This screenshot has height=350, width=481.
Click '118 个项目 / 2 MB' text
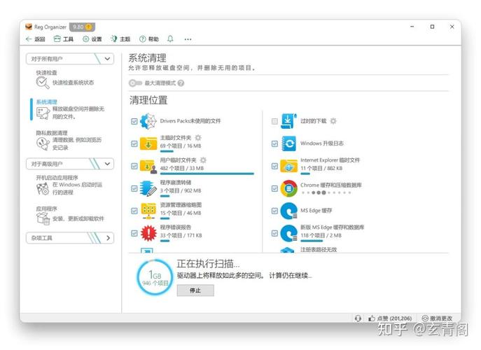[x=321, y=235]
